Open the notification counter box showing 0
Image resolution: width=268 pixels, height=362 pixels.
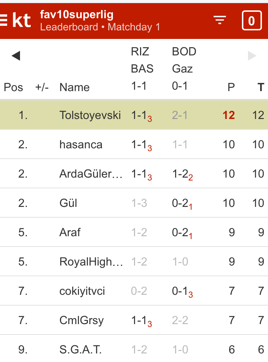(252, 21)
